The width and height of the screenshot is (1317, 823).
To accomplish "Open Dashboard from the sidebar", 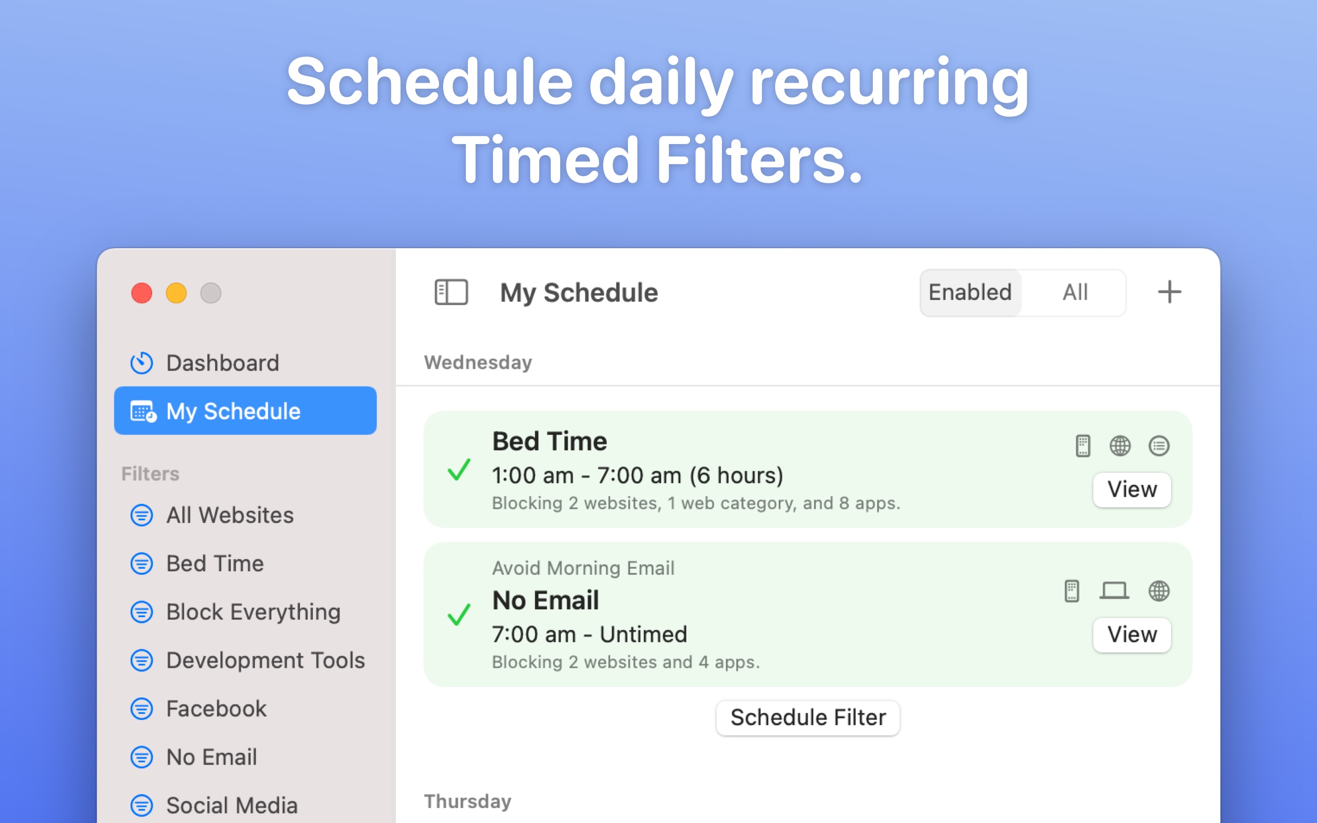I will pos(222,363).
